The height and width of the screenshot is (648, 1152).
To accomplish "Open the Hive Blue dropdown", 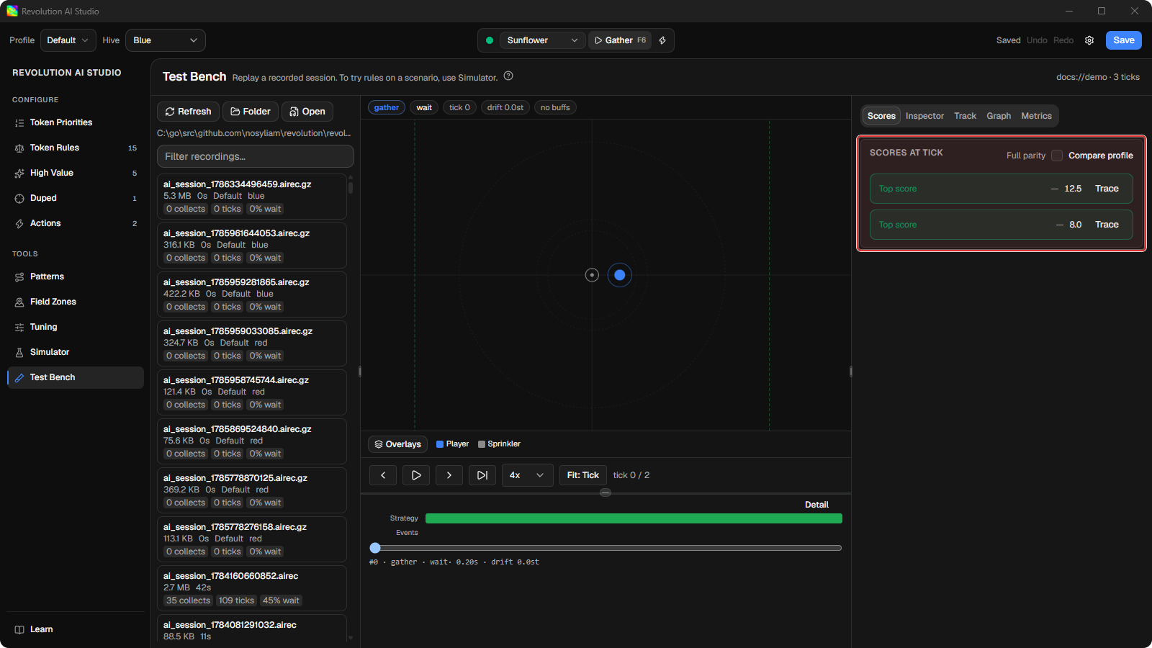I will pos(166,40).
